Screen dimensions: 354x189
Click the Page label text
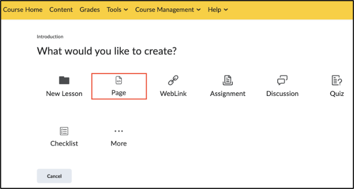[119, 93]
